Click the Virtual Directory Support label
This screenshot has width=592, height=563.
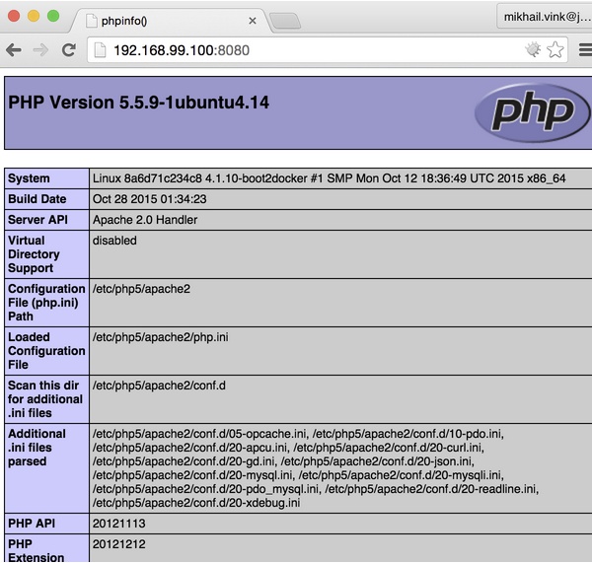(34, 254)
